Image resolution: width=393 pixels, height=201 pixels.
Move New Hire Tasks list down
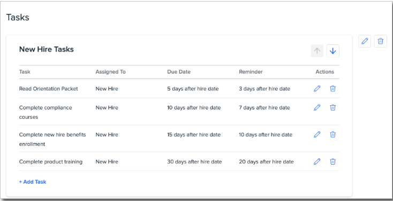[x=333, y=51]
